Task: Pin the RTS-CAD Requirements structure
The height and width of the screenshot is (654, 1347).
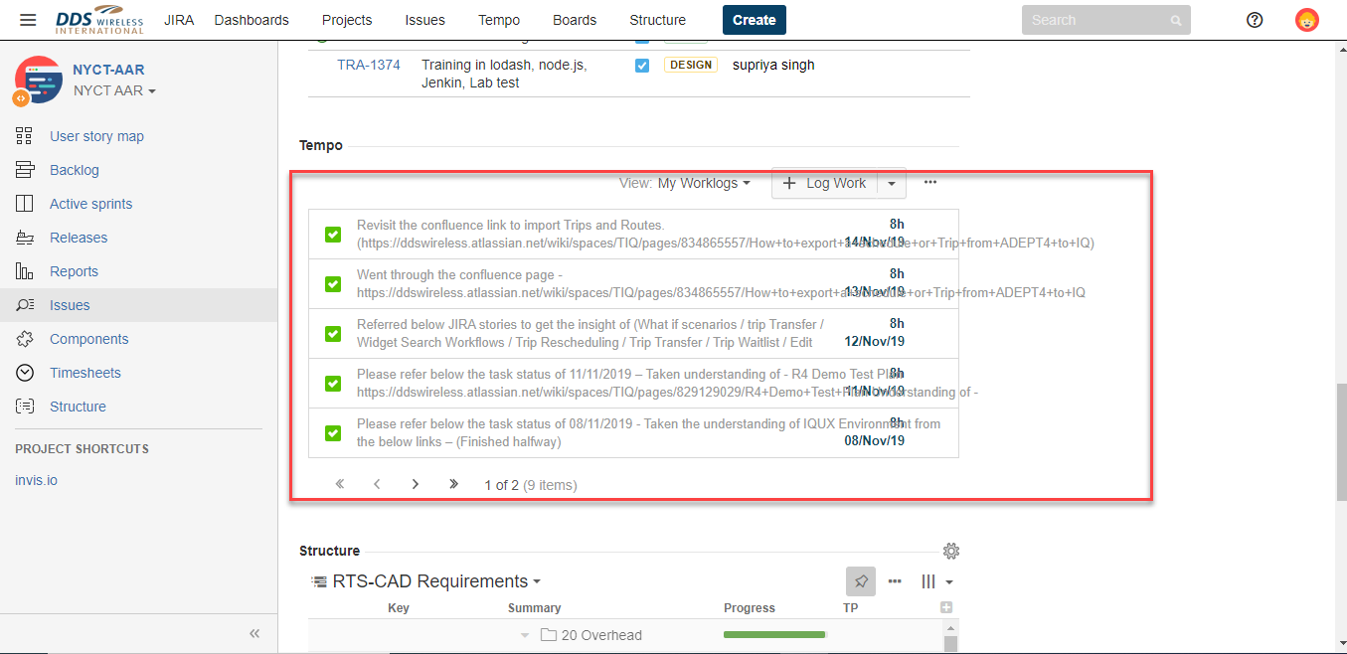Action: (861, 580)
